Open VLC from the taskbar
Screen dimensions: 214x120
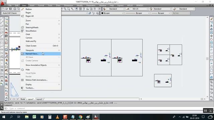(57, 117)
